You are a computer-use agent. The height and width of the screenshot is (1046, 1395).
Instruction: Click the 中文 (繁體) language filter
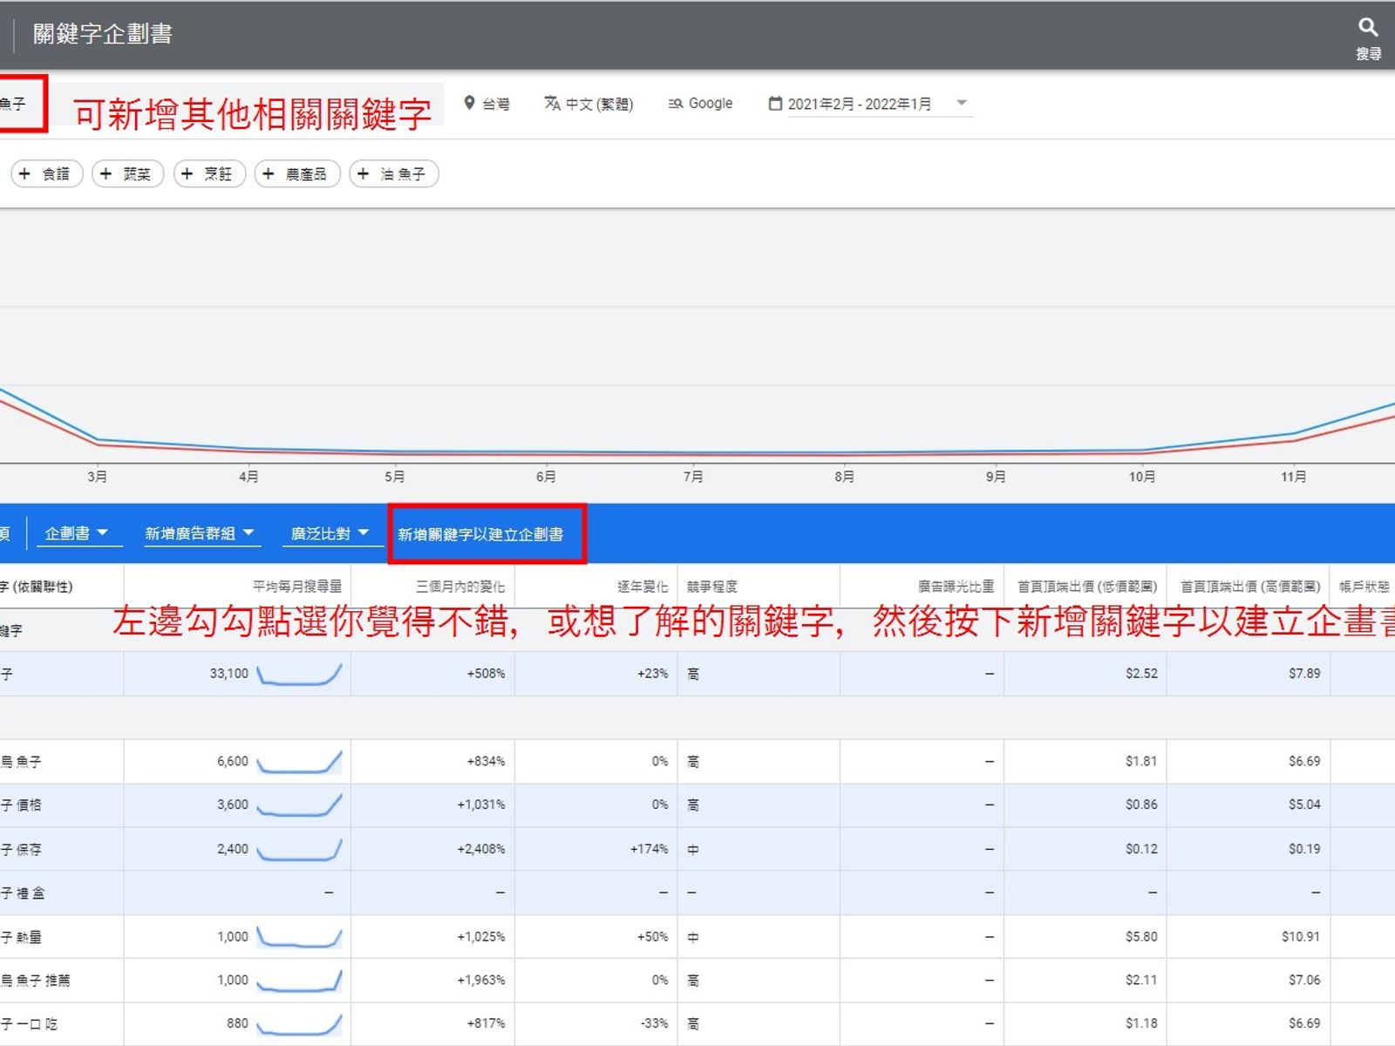[589, 104]
